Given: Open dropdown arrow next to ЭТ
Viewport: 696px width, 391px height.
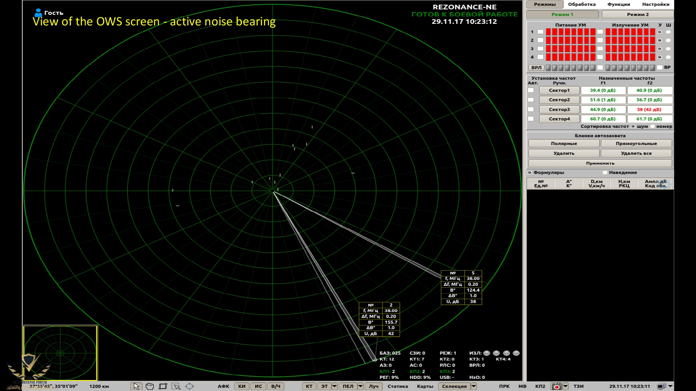Looking at the screenshot, I should point(334,386).
